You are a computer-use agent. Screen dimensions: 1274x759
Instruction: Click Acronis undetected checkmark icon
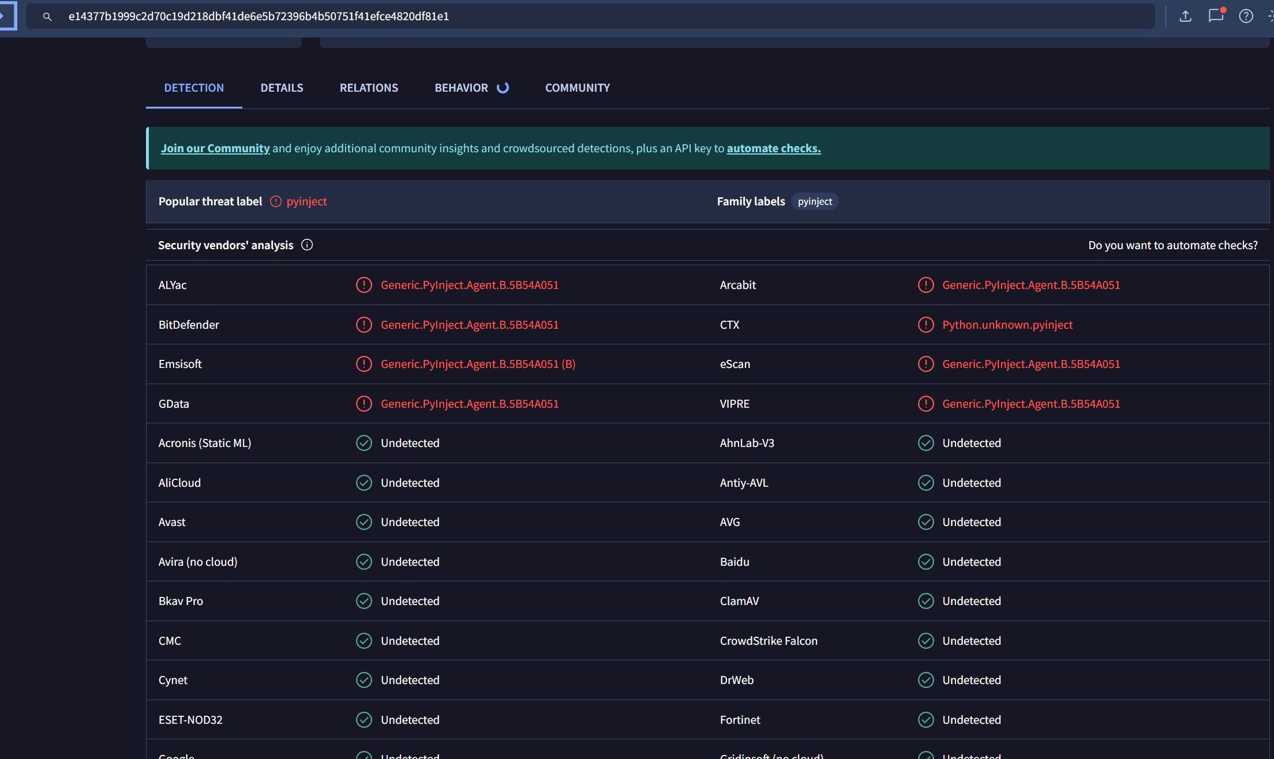coord(364,443)
